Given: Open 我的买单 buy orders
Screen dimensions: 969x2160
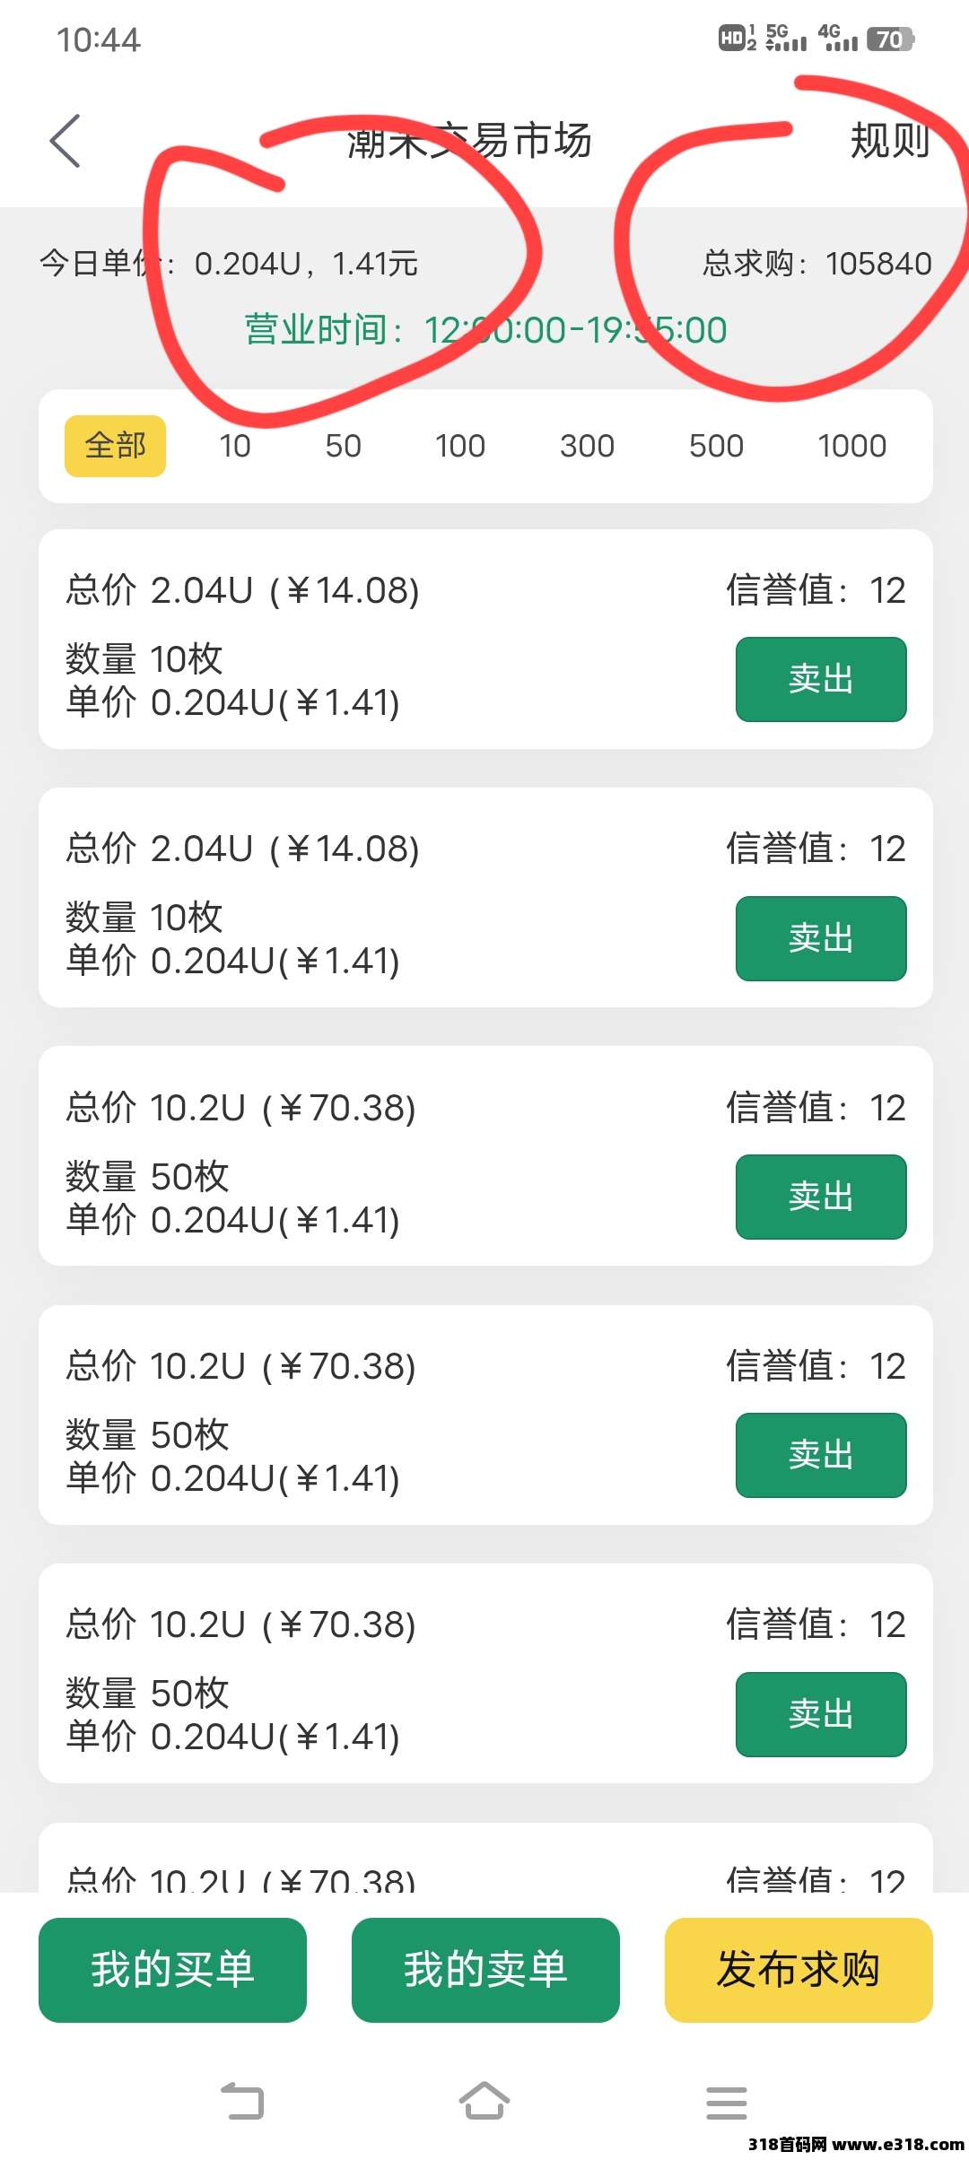Looking at the screenshot, I should 172,1970.
